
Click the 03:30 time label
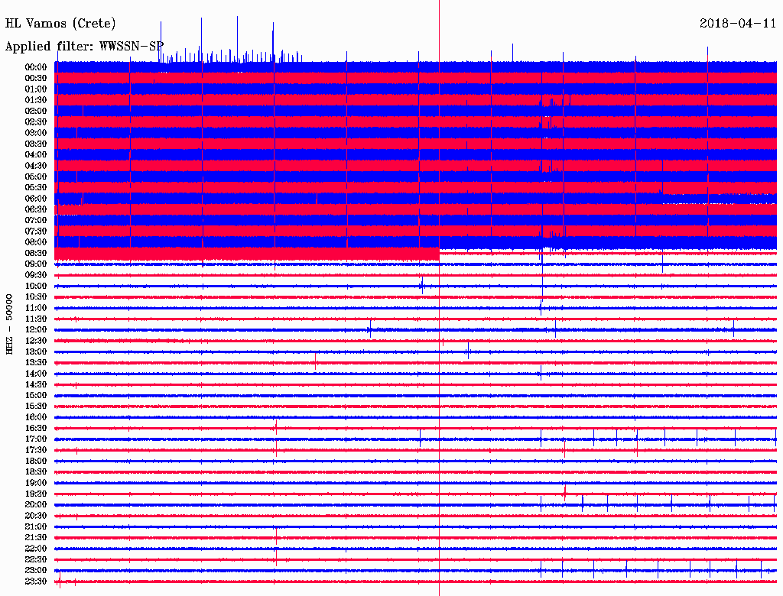click(36, 144)
